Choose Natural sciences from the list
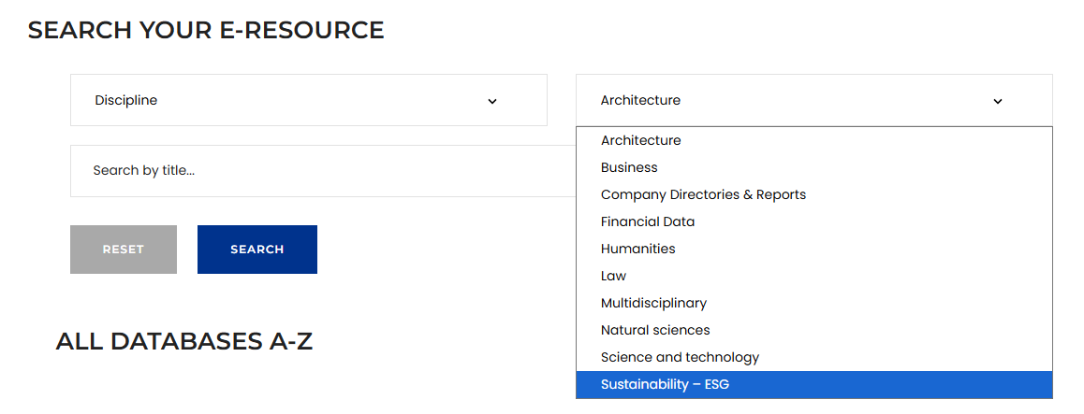 [655, 330]
